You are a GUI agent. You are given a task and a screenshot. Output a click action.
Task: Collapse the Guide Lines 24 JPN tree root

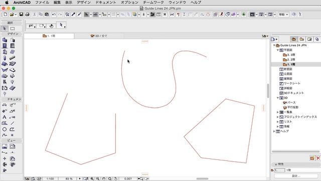click(x=274, y=45)
